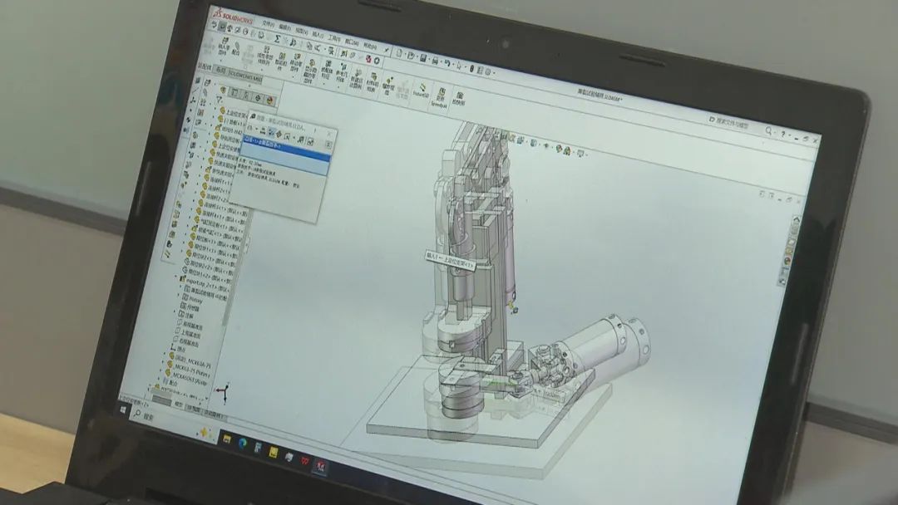898x505 pixels.
Task: Click the Undo arrow in top toolbar
Action: (x=447, y=62)
